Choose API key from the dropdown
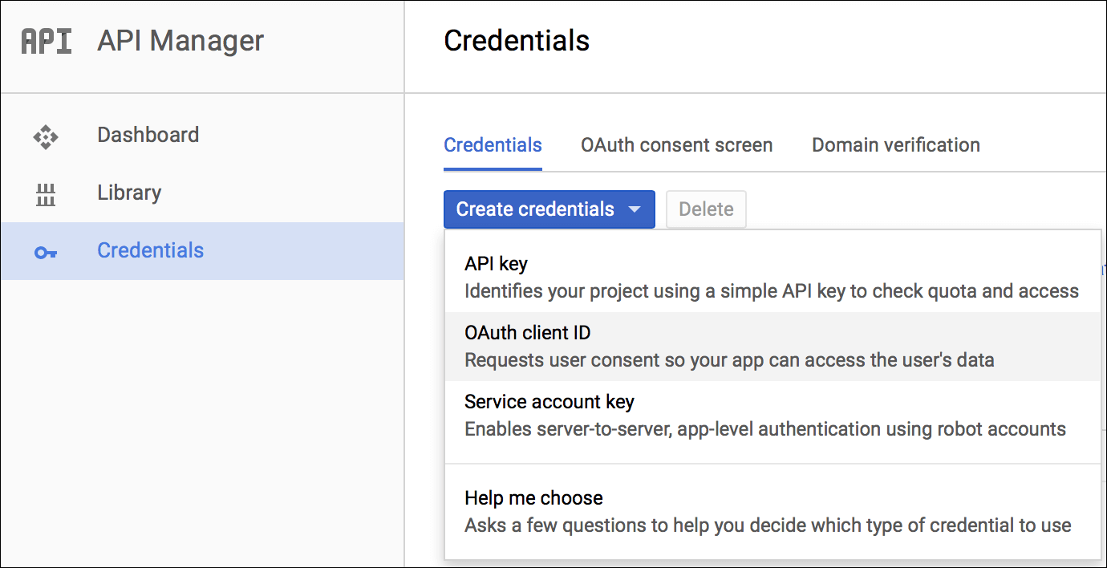The width and height of the screenshot is (1107, 568). 772,278
